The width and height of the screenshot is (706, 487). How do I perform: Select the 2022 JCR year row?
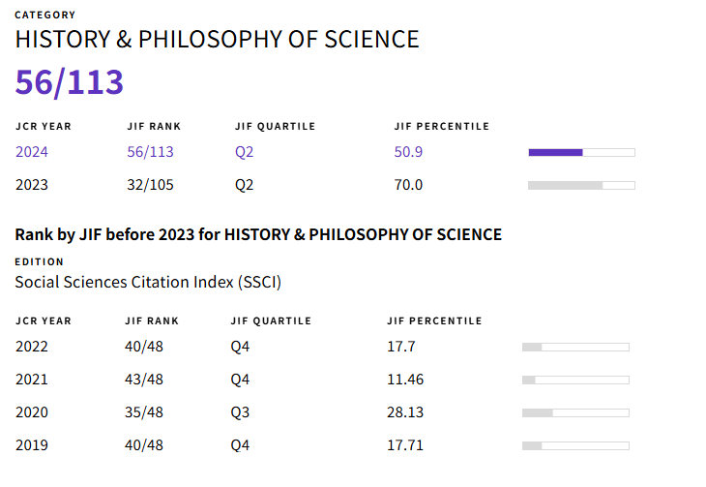pos(32,347)
